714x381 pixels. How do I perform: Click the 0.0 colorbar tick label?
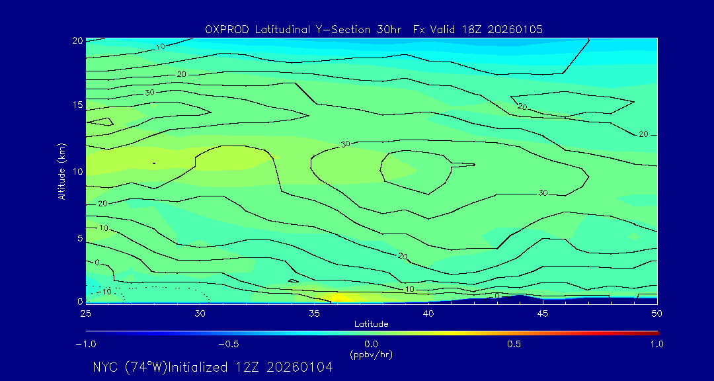371,344
